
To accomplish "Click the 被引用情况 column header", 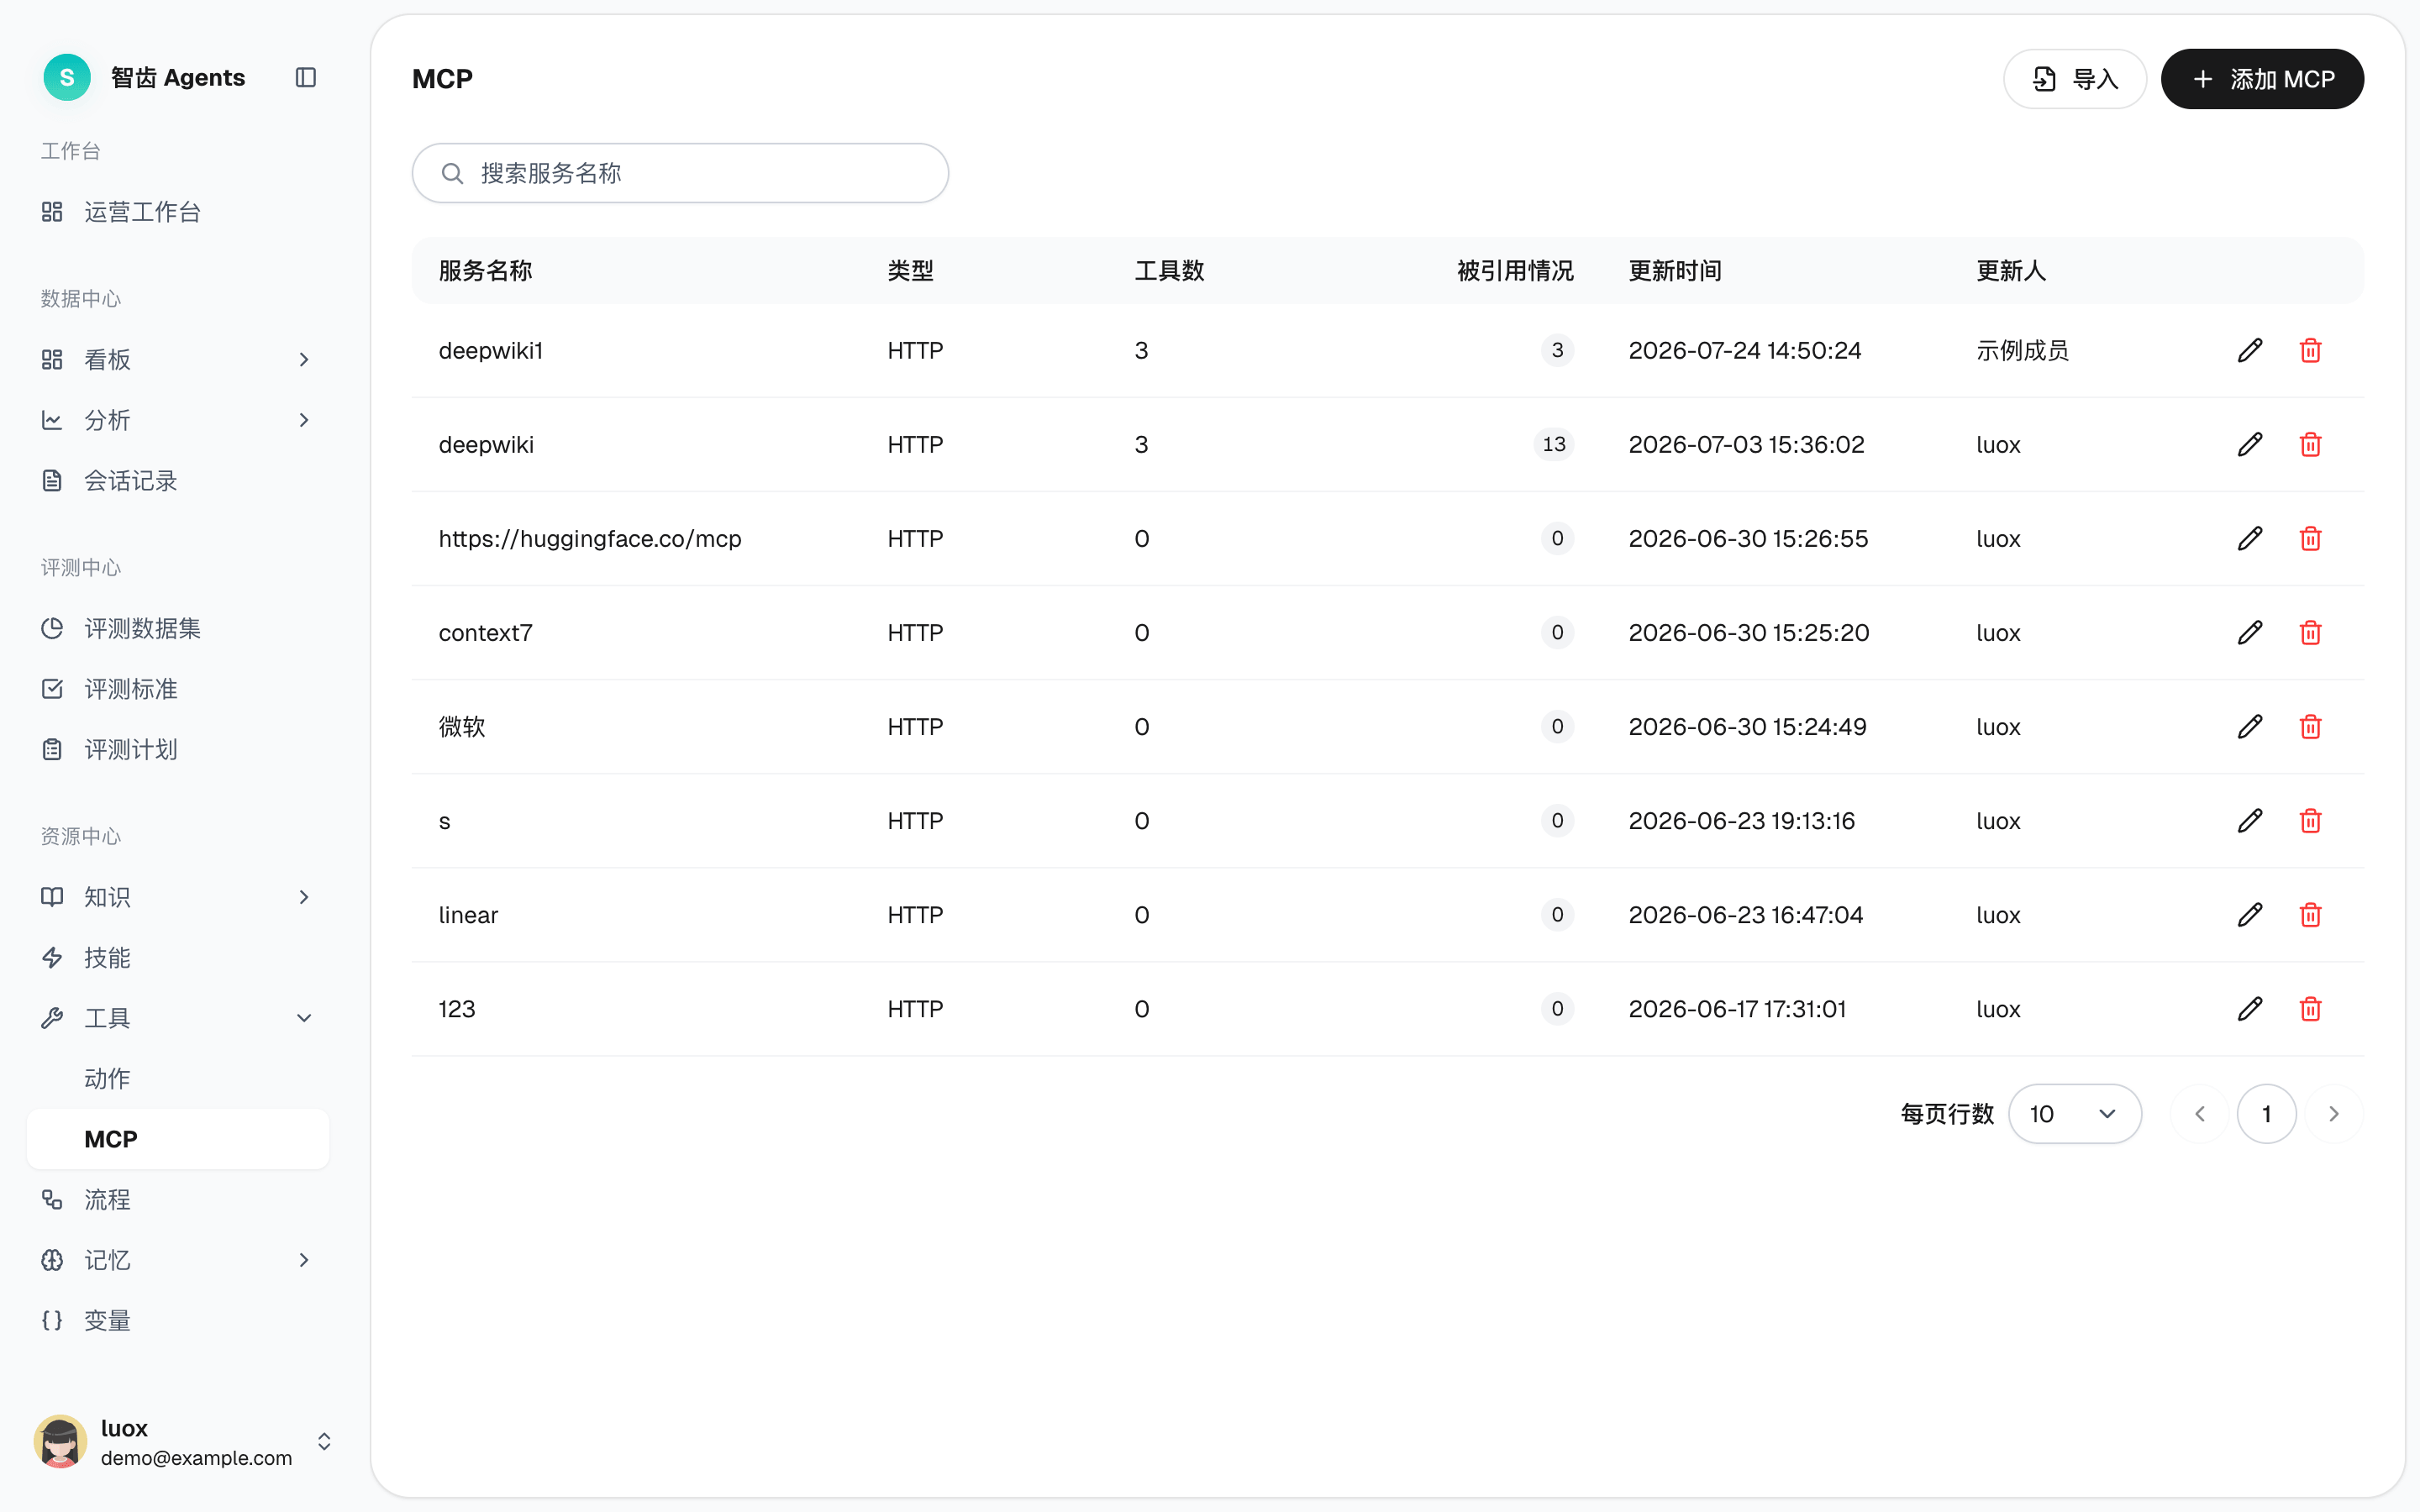I will point(1515,270).
